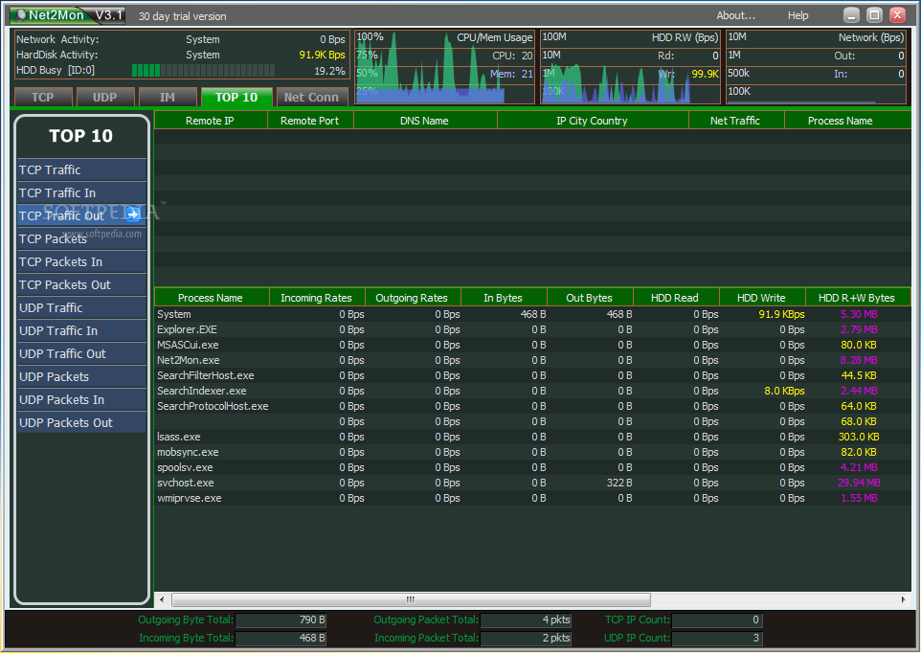Image resolution: width=921 pixels, height=653 pixels.
Task: Click the horizontal scrollbar thumb
Action: point(411,599)
